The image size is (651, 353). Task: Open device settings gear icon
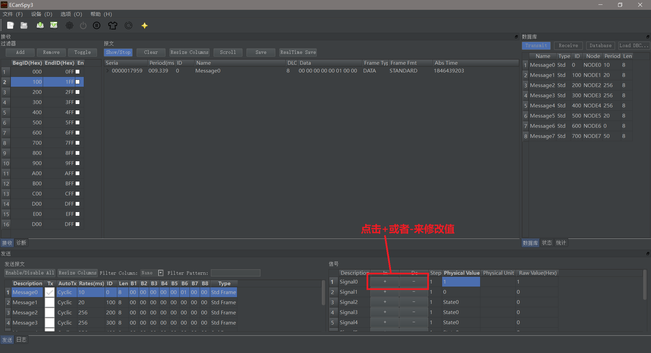coord(70,25)
